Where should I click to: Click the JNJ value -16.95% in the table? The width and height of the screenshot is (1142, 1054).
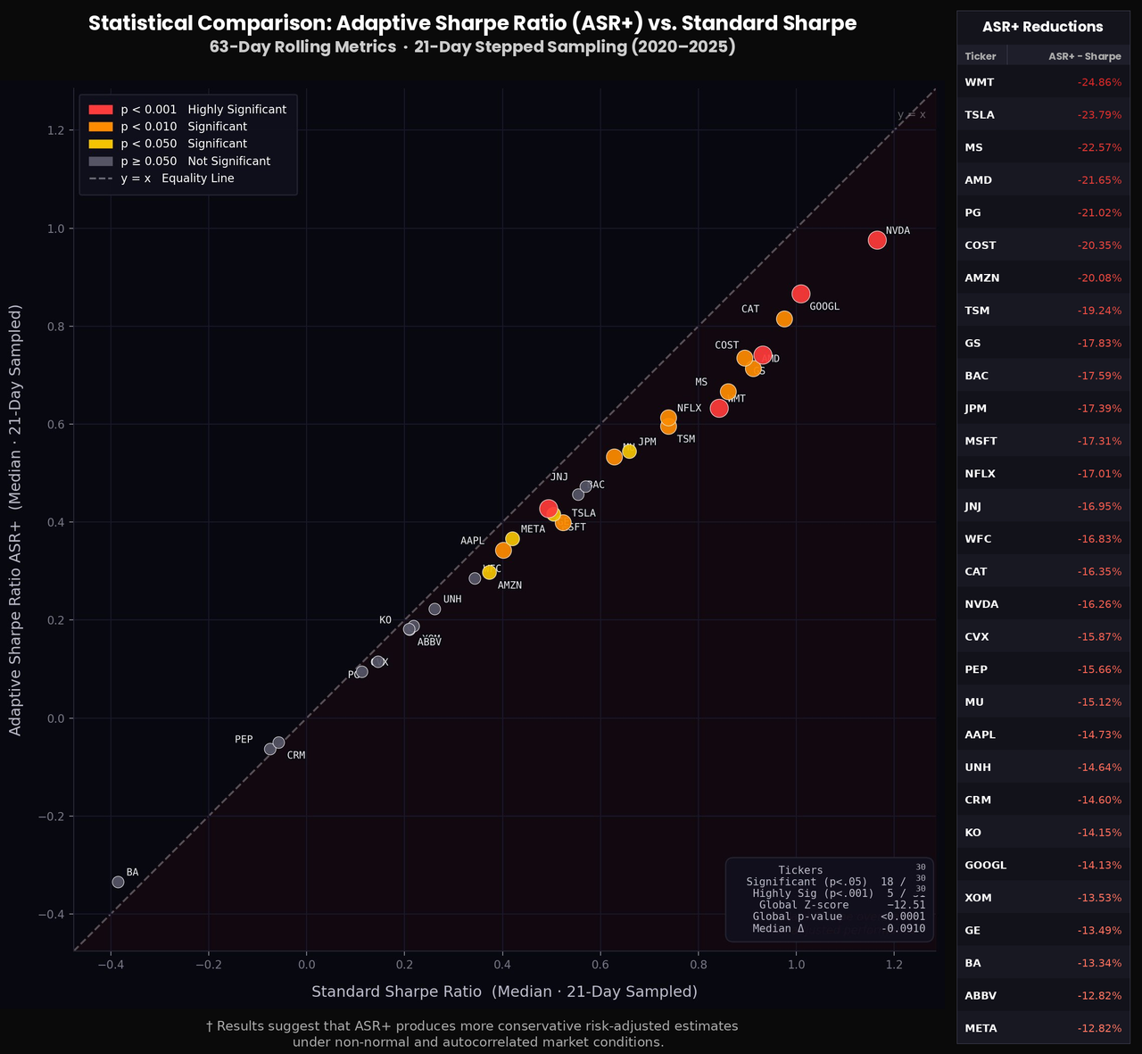1099,506
